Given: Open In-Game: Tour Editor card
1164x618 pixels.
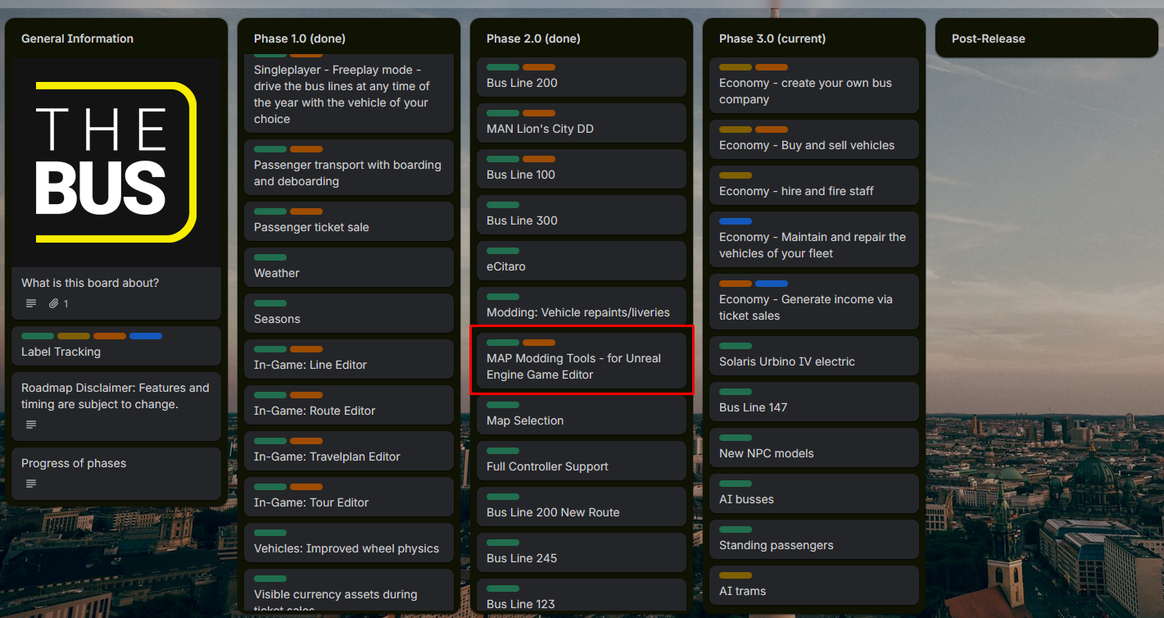Looking at the screenshot, I should pyautogui.click(x=349, y=497).
